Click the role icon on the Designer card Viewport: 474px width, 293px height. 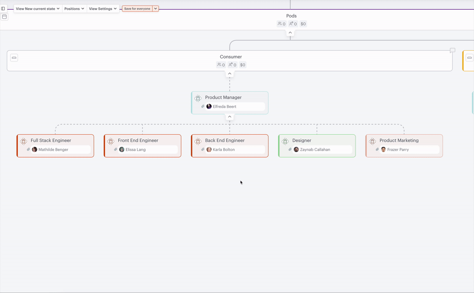pos(285,141)
